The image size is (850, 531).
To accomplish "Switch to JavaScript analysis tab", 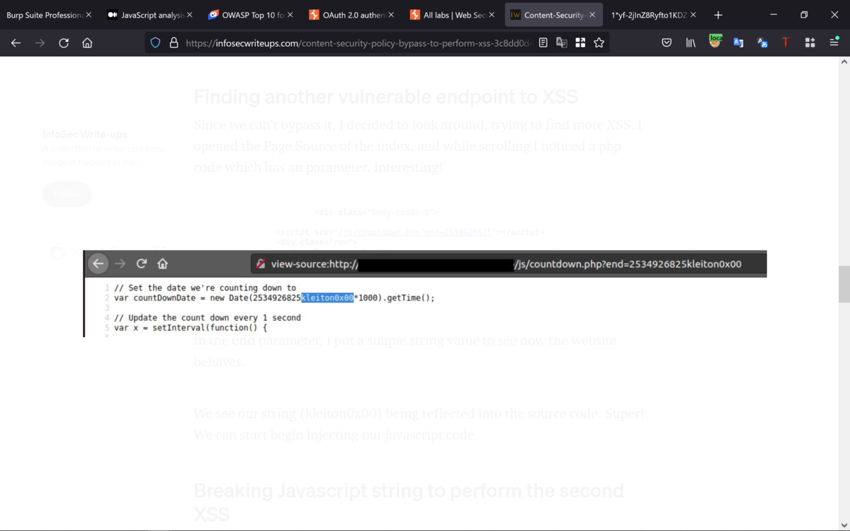I will 147,15.
